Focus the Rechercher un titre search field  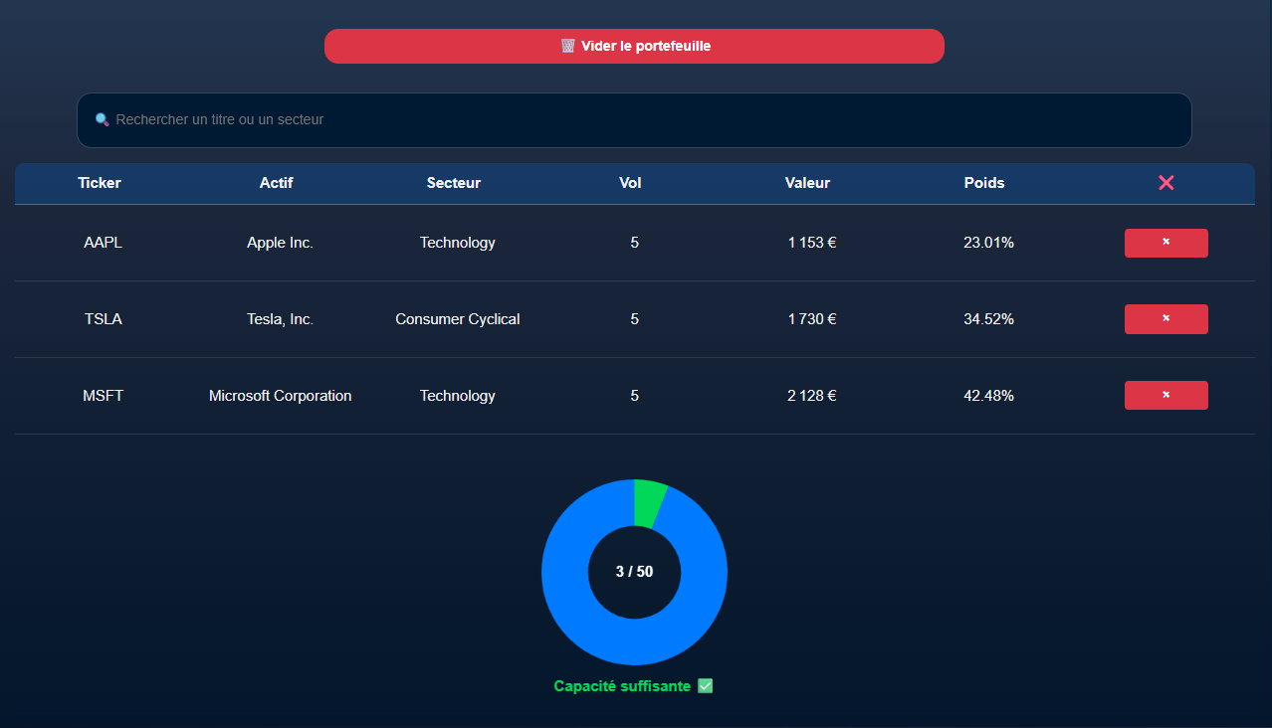click(x=637, y=119)
